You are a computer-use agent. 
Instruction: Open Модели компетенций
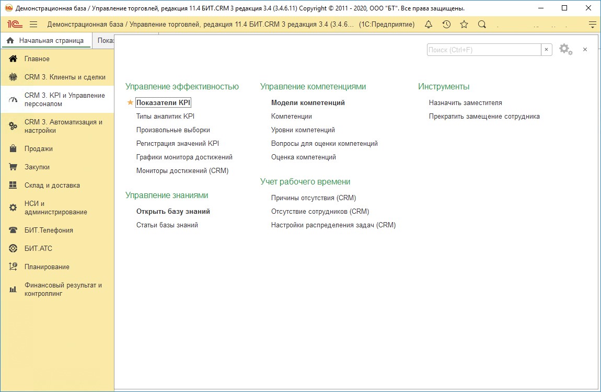tap(308, 102)
